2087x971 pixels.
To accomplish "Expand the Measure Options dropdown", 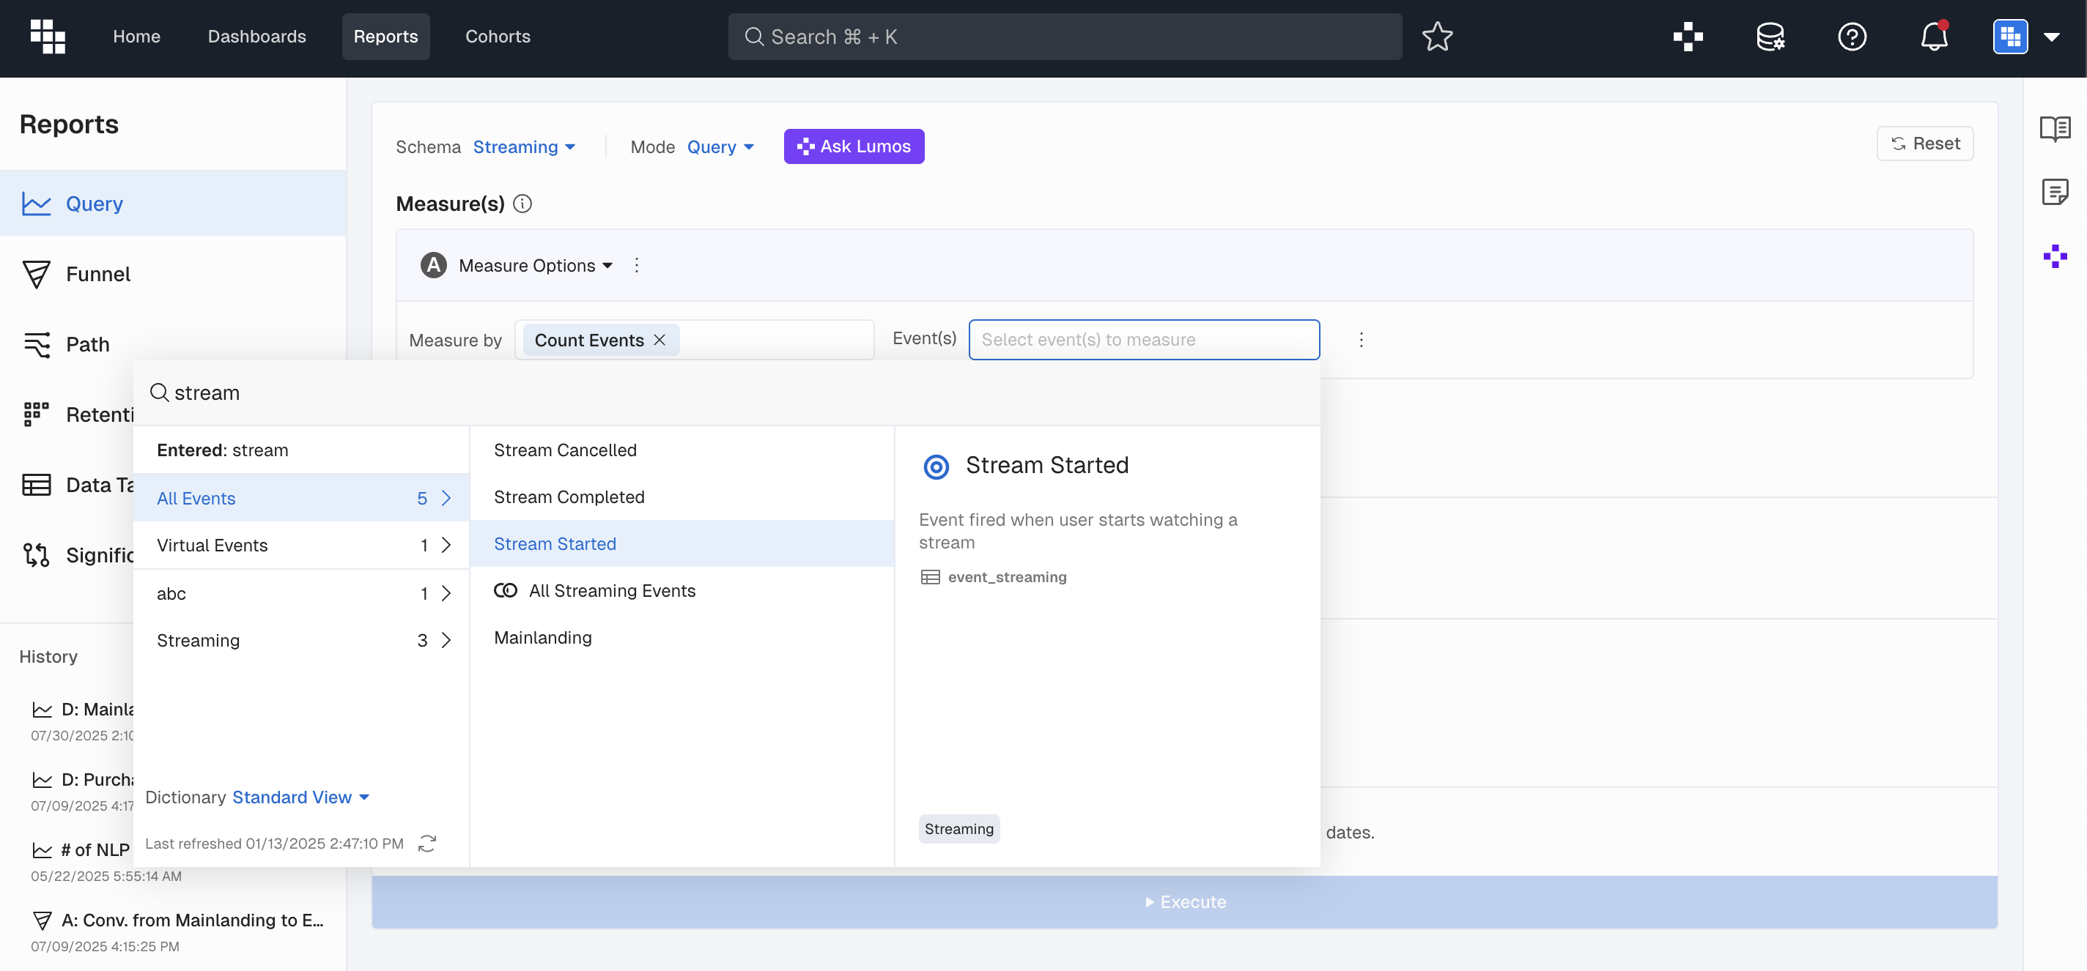I will tap(536, 266).
